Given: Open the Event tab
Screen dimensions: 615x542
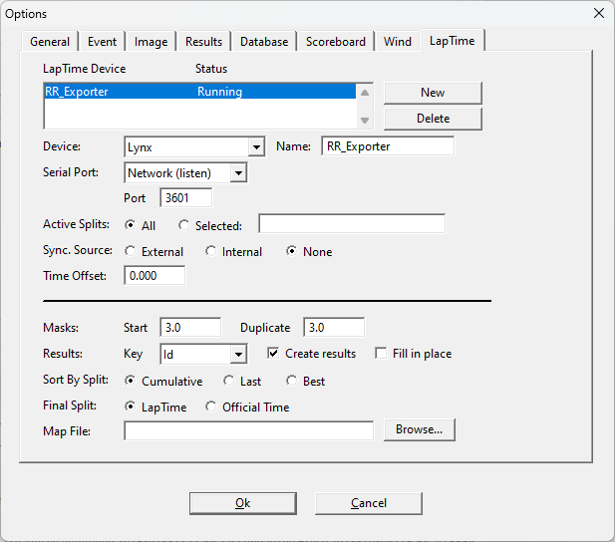Looking at the screenshot, I should tap(102, 42).
